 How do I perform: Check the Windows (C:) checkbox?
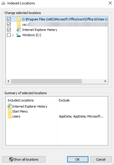point(9,35)
